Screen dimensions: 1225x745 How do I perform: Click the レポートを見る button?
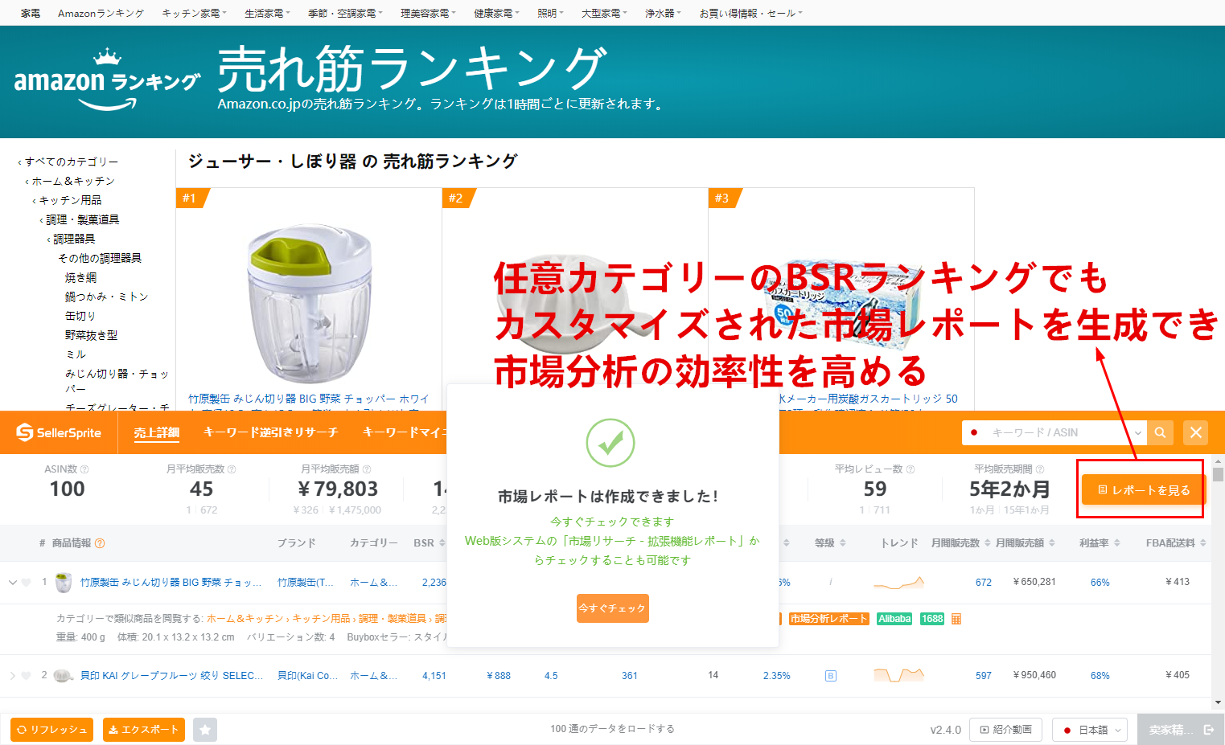click(x=1142, y=489)
